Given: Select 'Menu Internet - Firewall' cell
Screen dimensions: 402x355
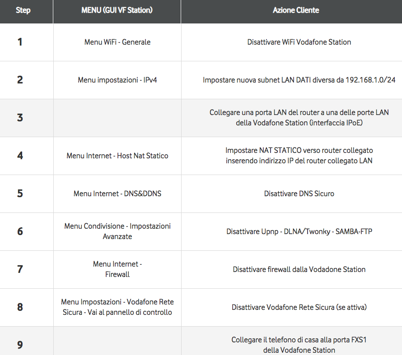Looking at the screenshot, I should pyautogui.click(x=117, y=269).
